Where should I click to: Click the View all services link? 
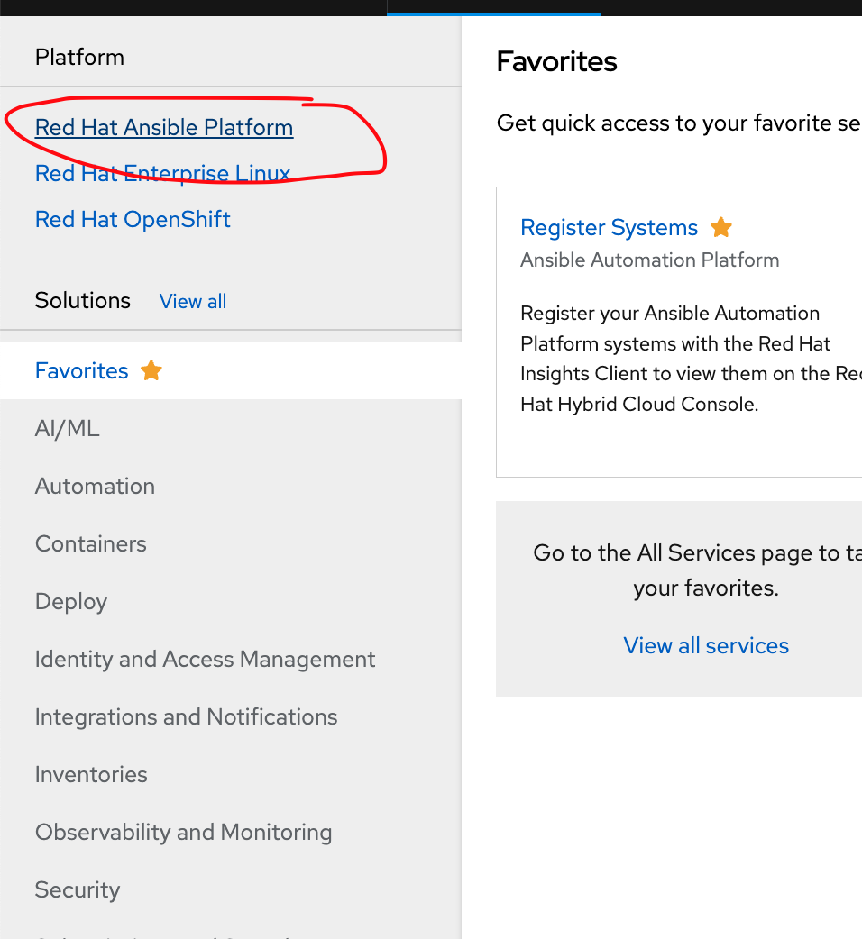click(706, 645)
